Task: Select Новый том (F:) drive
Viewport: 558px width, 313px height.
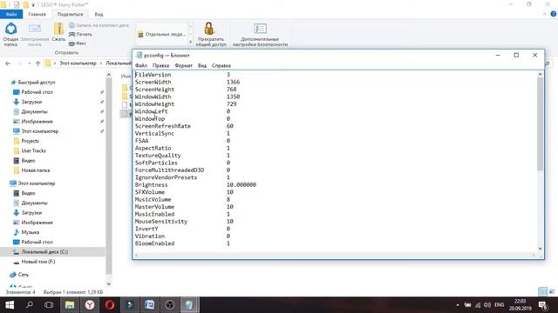Action: click(38, 262)
